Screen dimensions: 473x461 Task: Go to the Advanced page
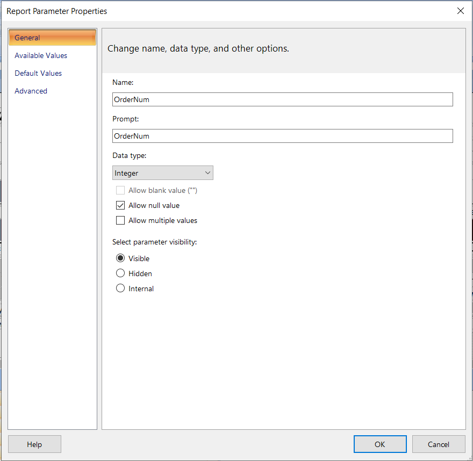[x=31, y=91]
